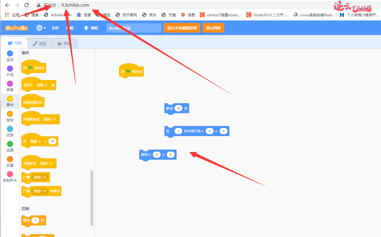Viewport: 381px width, 237px height.
Task: Select the Variables category circle
Action: pyautogui.click(x=10, y=159)
